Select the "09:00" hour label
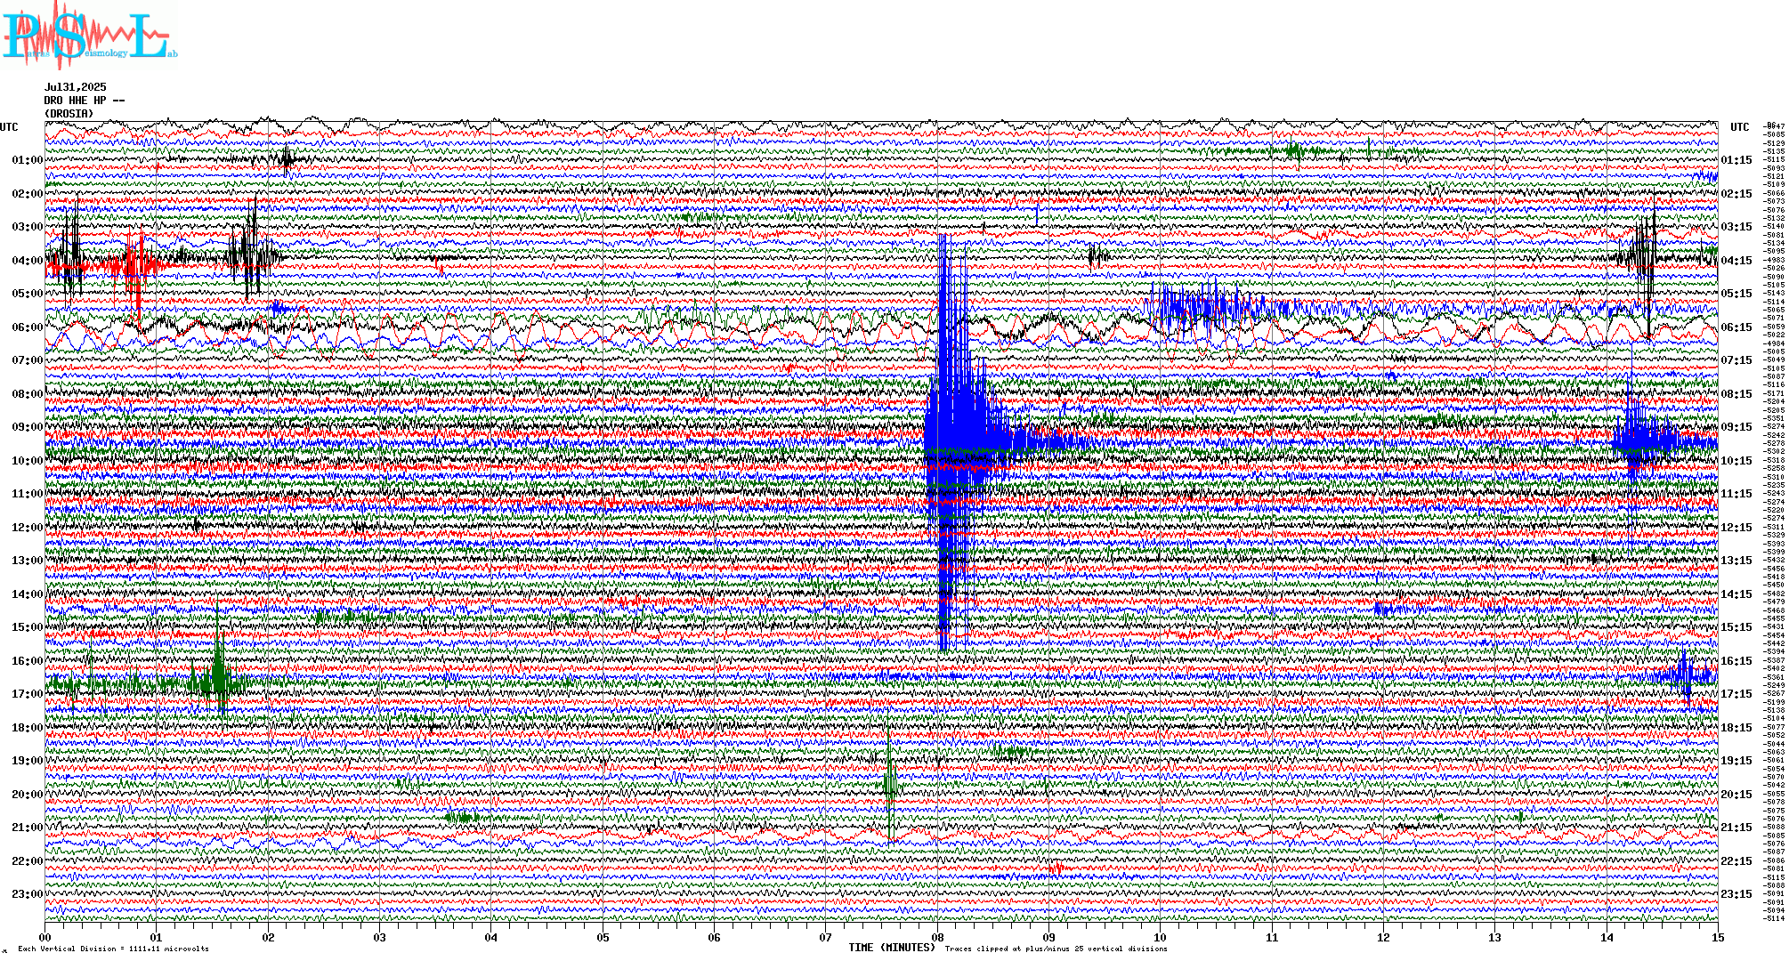 click(28, 427)
